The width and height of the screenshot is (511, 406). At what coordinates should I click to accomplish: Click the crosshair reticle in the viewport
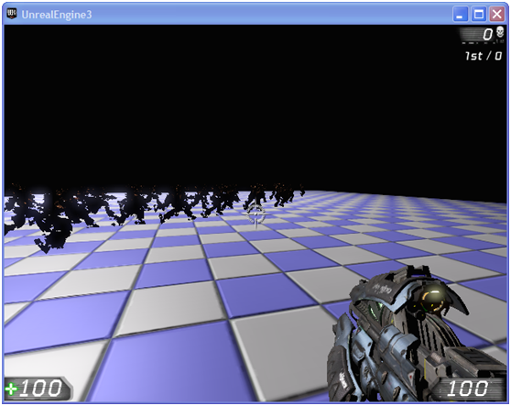click(255, 214)
